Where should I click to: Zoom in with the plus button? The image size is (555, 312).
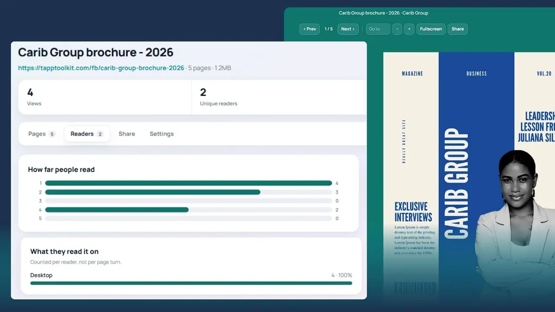[409, 29]
